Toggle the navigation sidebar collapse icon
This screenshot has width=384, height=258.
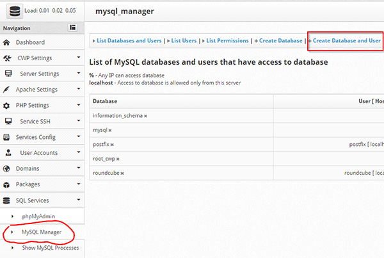click(x=73, y=28)
